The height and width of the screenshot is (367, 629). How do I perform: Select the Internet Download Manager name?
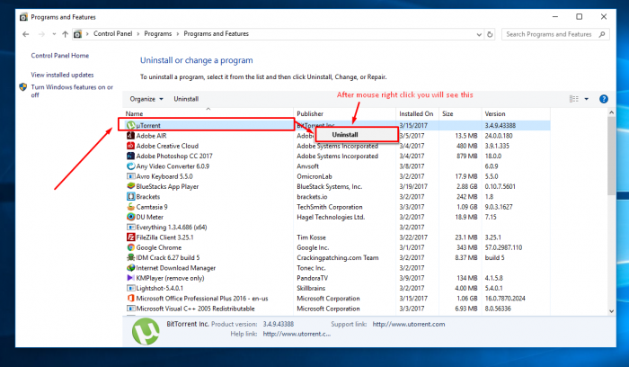pyautogui.click(x=176, y=268)
